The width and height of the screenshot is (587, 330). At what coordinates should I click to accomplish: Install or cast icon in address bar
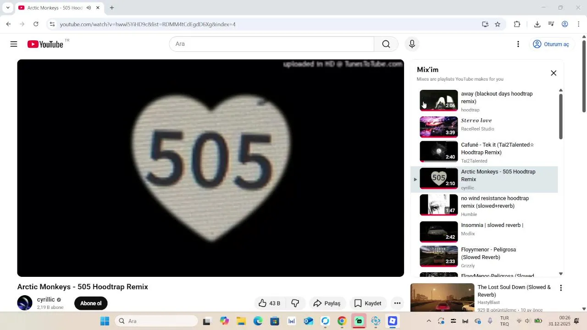pyautogui.click(x=485, y=24)
